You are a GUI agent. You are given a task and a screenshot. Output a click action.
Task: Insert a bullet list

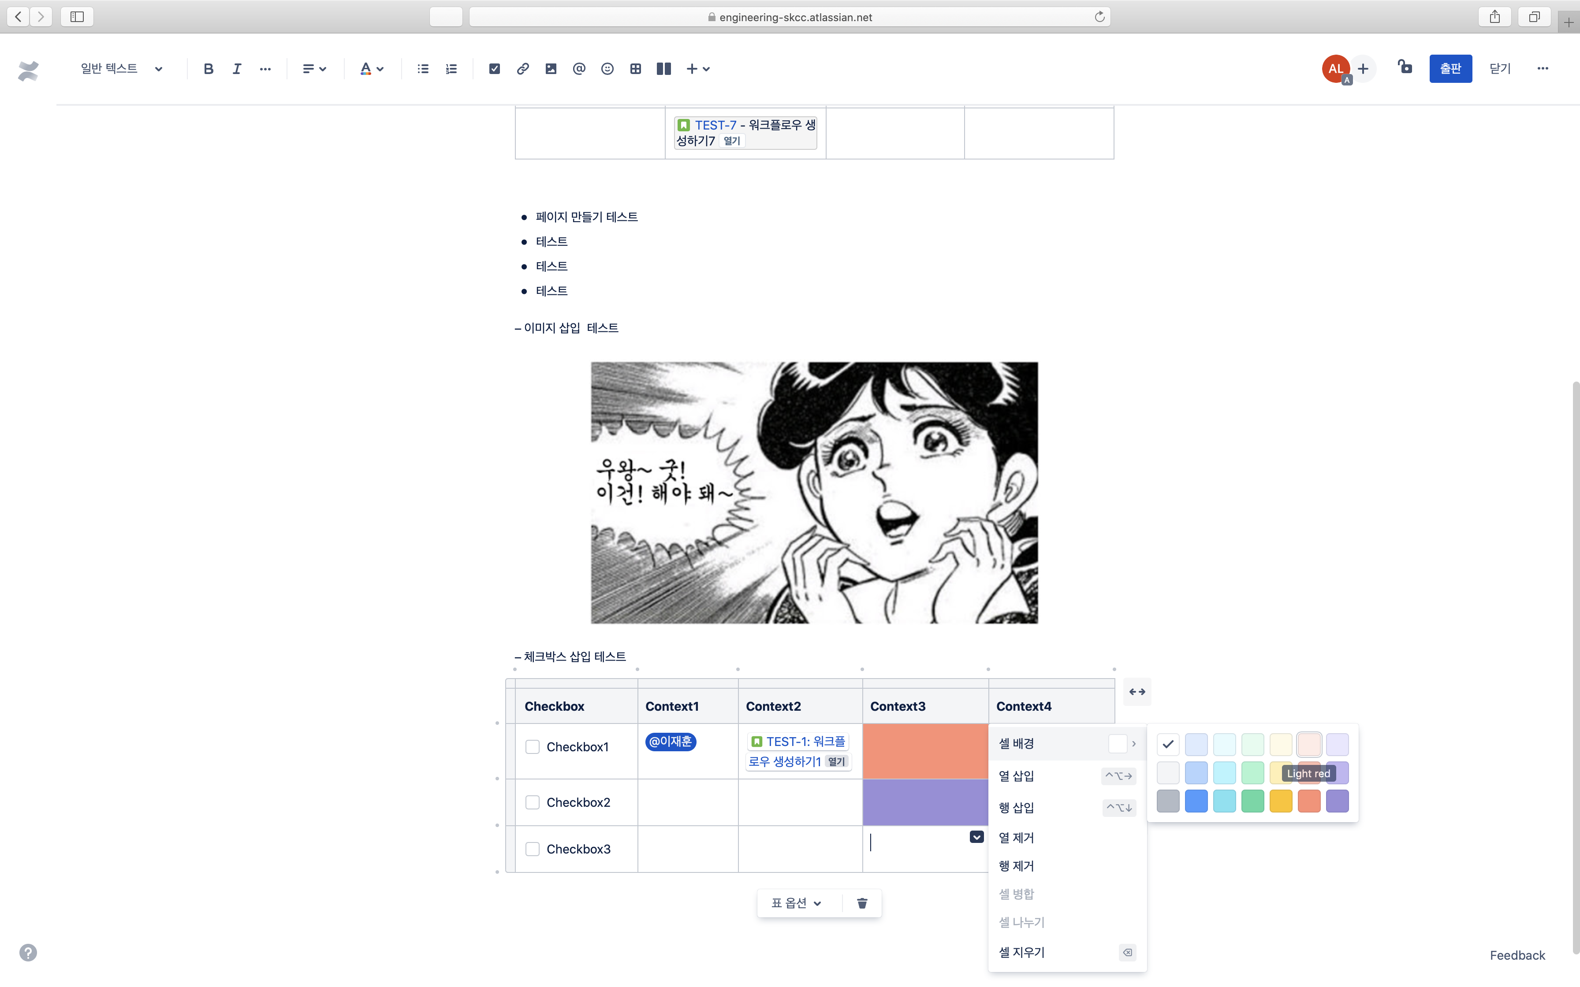[423, 69]
